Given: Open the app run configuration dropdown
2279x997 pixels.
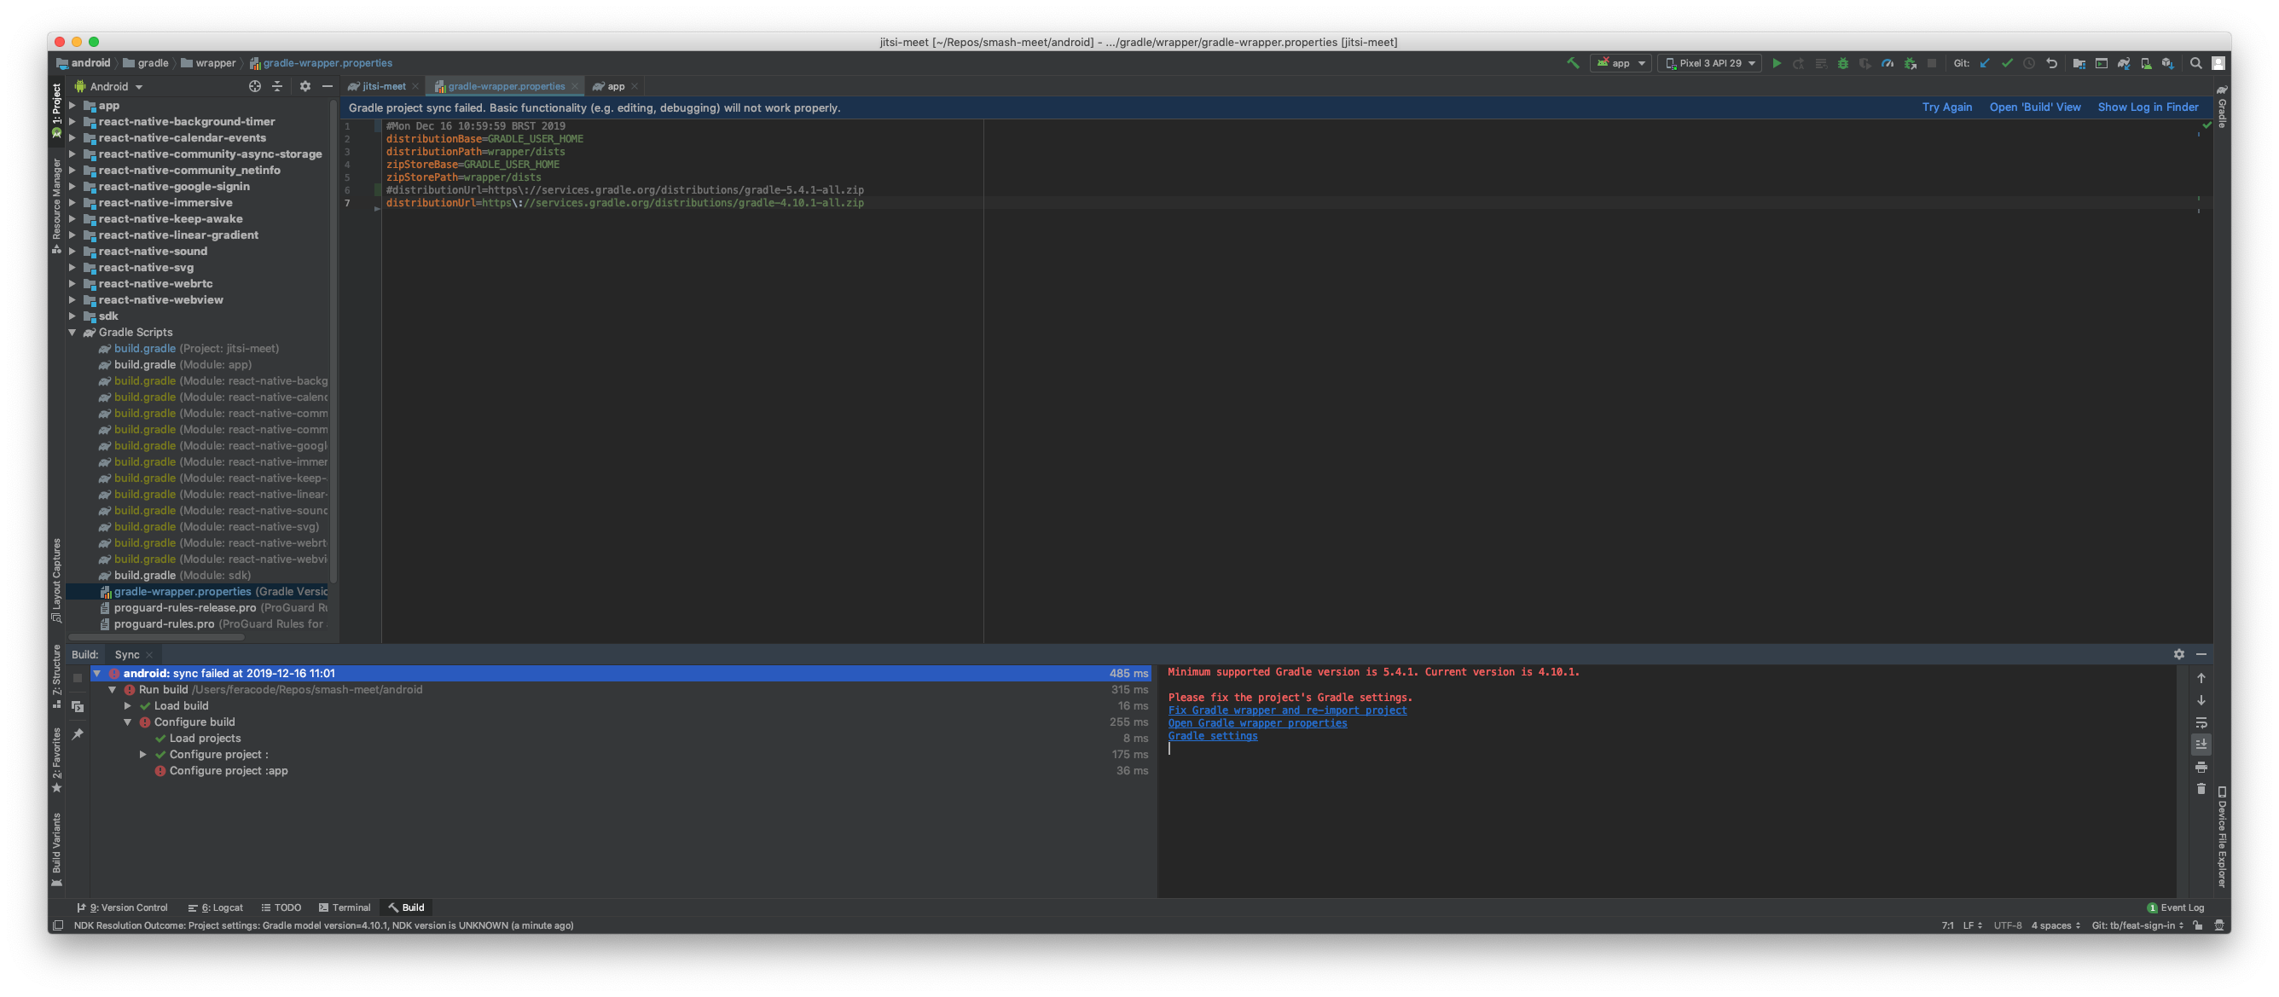Looking at the screenshot, I should tap(1621, 63).
